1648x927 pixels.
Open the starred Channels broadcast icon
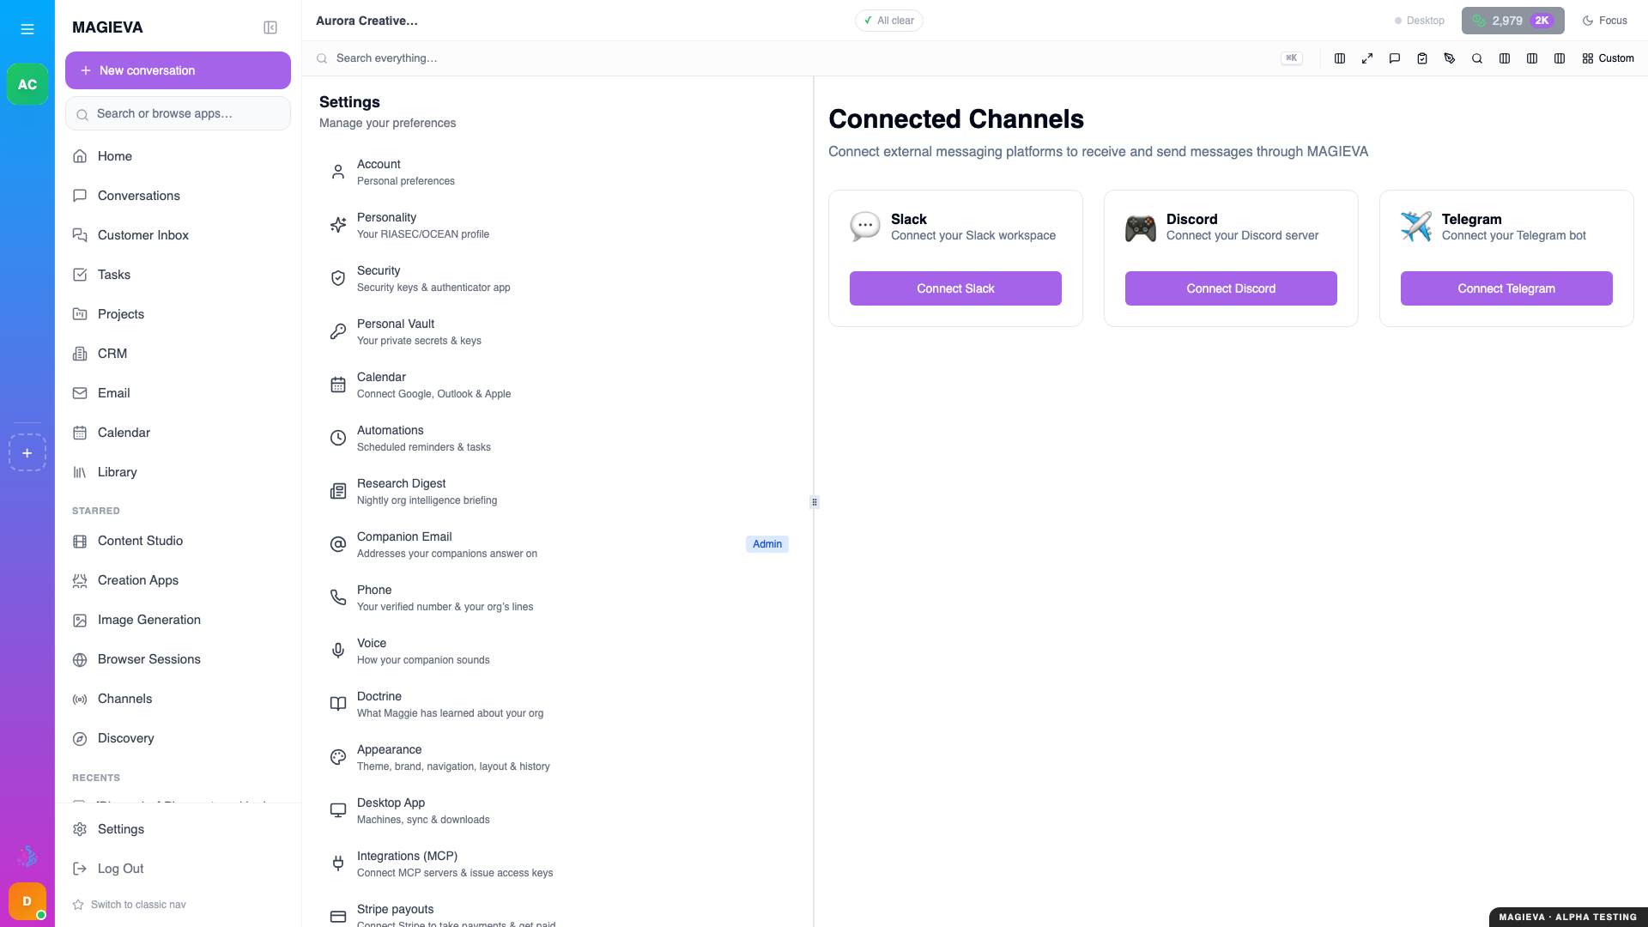[x=80, y=699]
